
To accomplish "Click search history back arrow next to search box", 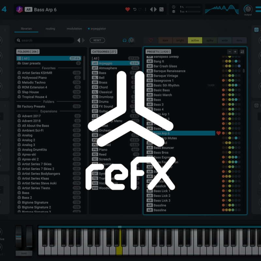I will [79, 40].
